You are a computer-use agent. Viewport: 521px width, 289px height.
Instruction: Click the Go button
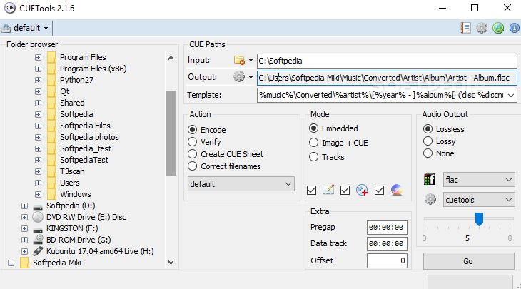tap(468, 261)
